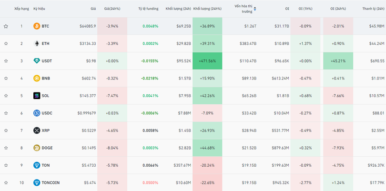Click the Tether (USDT) coin icon
Screen dimensions: 386x191
(x=37, y=61)
